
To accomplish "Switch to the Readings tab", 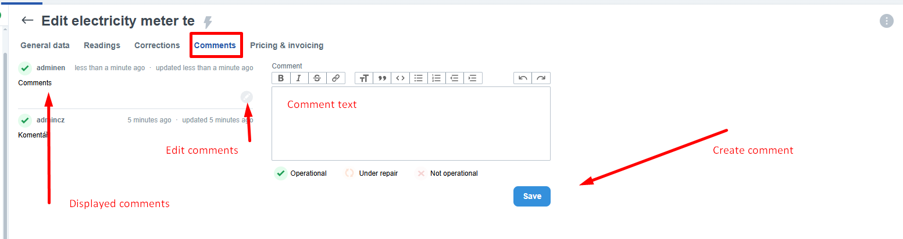I will 102,45.
